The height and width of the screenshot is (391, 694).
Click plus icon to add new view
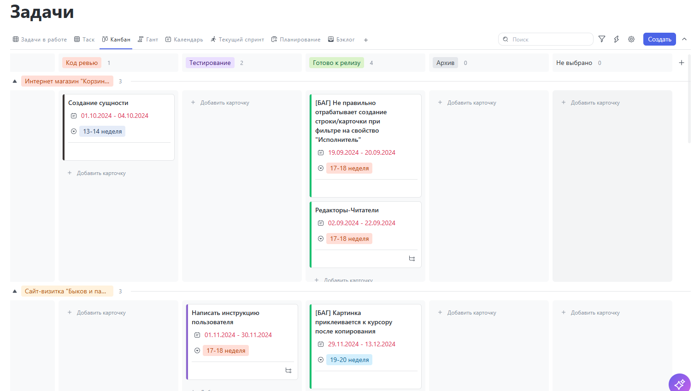[365, 40]
